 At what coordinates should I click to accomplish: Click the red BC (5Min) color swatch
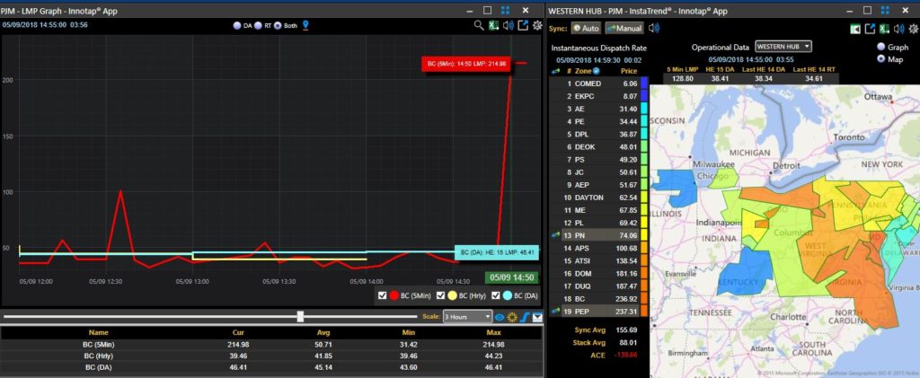pyautogui.click(x=394, y=295)
